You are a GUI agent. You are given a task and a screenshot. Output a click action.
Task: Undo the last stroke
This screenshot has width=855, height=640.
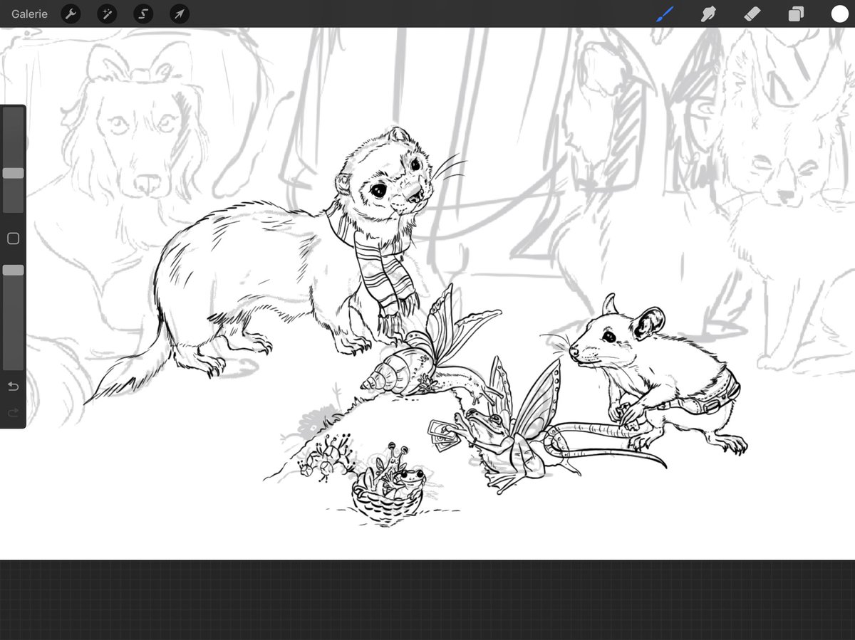pos(13,387)
